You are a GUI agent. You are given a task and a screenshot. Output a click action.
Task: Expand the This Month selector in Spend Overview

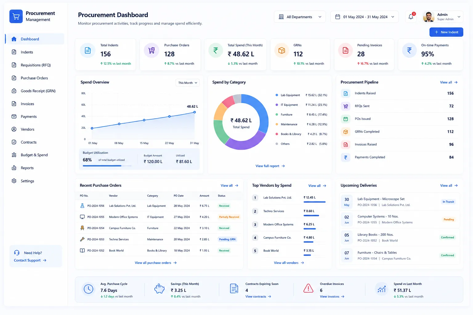coord(188,83)
